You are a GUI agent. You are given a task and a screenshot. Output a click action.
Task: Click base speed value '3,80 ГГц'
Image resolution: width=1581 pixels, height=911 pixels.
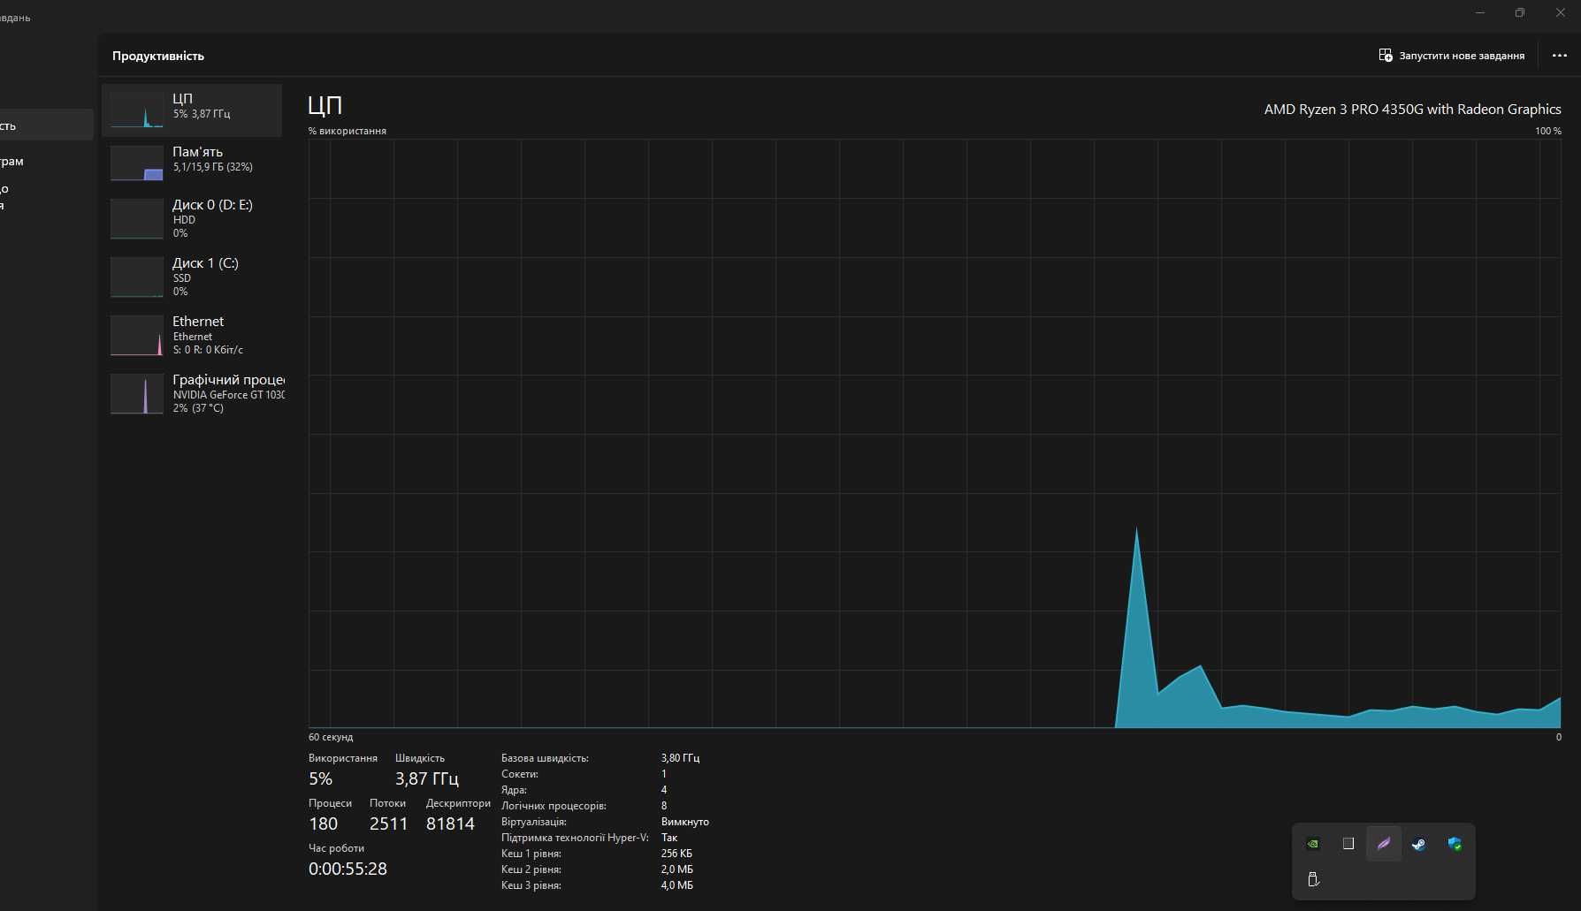(680, 758)
